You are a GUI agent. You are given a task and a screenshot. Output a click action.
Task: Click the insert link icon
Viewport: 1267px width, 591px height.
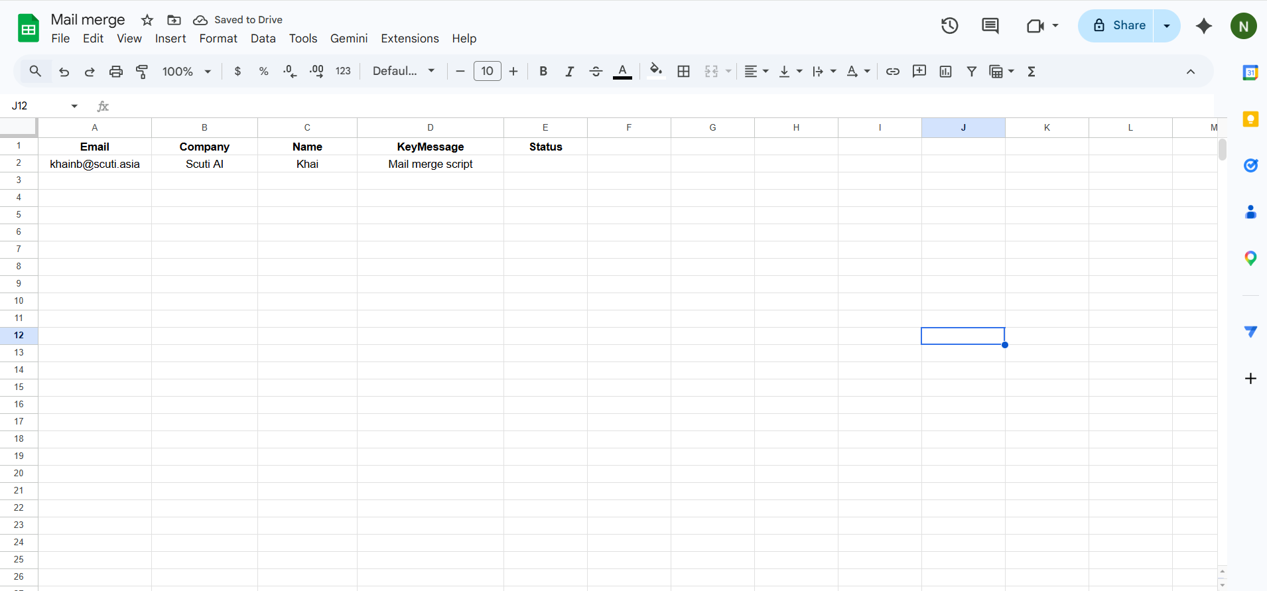point(893,72)
